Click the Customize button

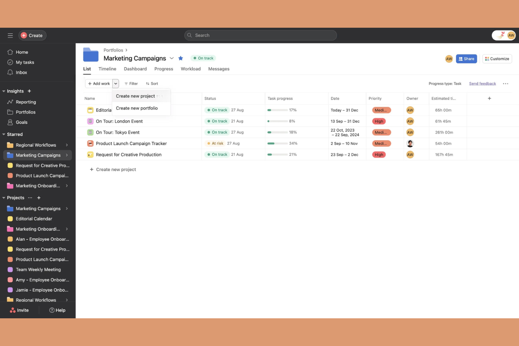pos(497,59)
